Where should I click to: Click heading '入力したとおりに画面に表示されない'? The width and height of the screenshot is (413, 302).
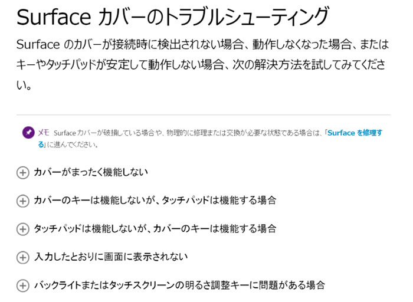tap(111, 257)
